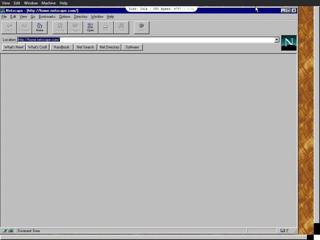Click the Stop toolbar button
The width and height of the screenshot is (320, 240).
click(142, 27)
